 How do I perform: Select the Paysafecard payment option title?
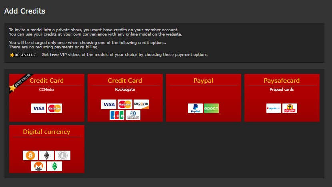(282, 81)
